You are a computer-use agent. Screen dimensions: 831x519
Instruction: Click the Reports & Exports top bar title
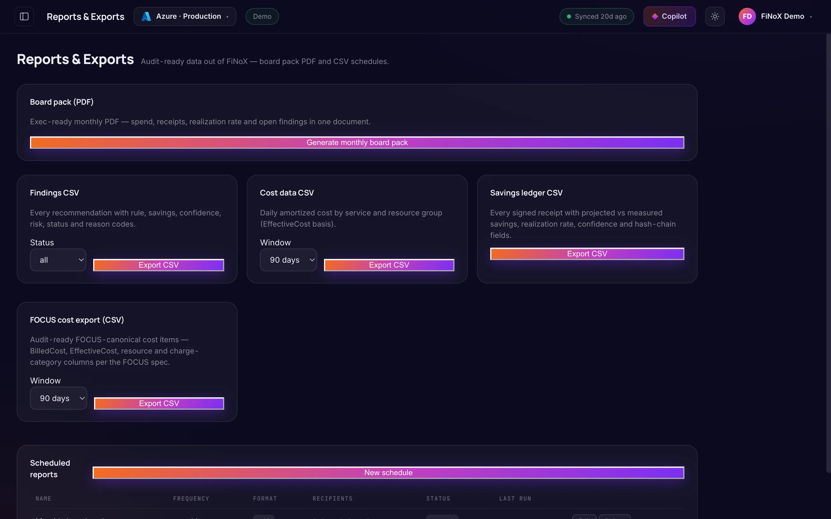(85, 16)
